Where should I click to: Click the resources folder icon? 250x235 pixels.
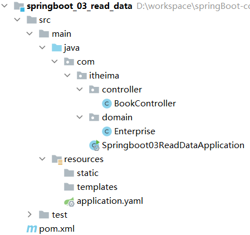point(57,160)
